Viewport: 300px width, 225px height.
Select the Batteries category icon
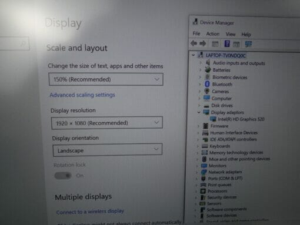(208, 70)
